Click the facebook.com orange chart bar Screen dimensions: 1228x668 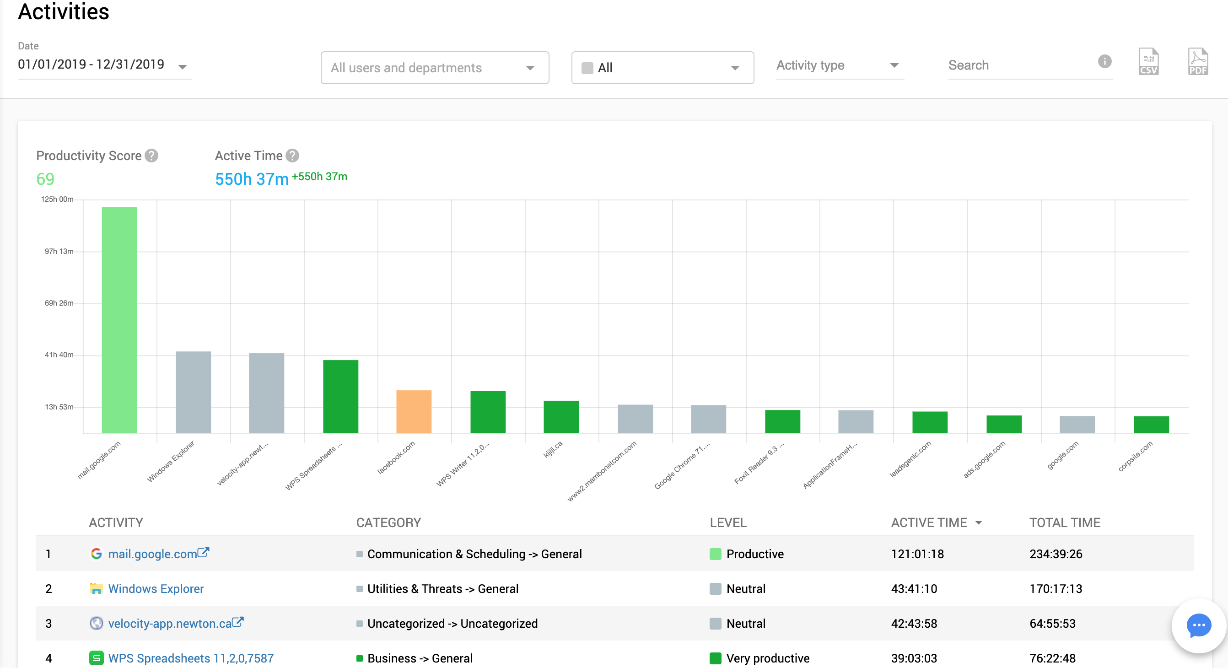pos(414,411)
